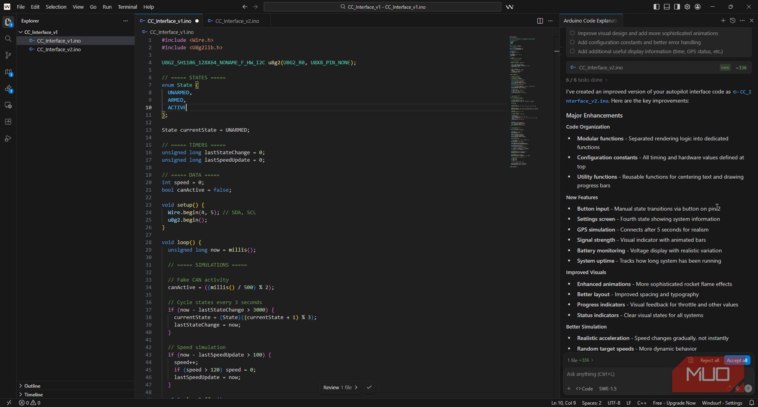
Task: Open the Code mode selector in chat
Action: (584, 388)
